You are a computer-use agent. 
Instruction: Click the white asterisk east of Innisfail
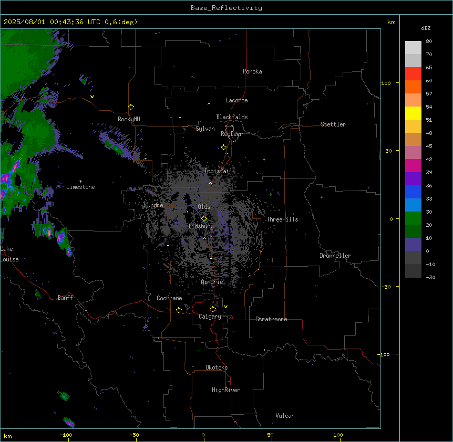coord(264,159)
